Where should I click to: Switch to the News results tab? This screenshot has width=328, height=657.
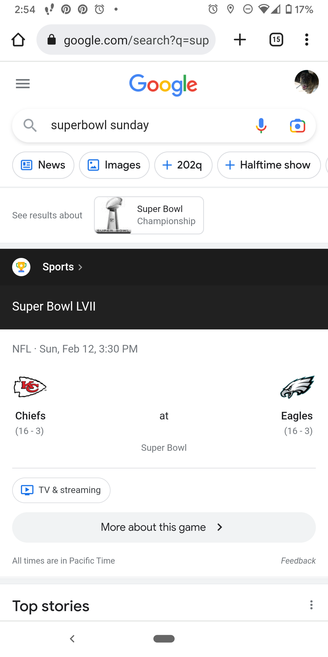click(43, 165)
